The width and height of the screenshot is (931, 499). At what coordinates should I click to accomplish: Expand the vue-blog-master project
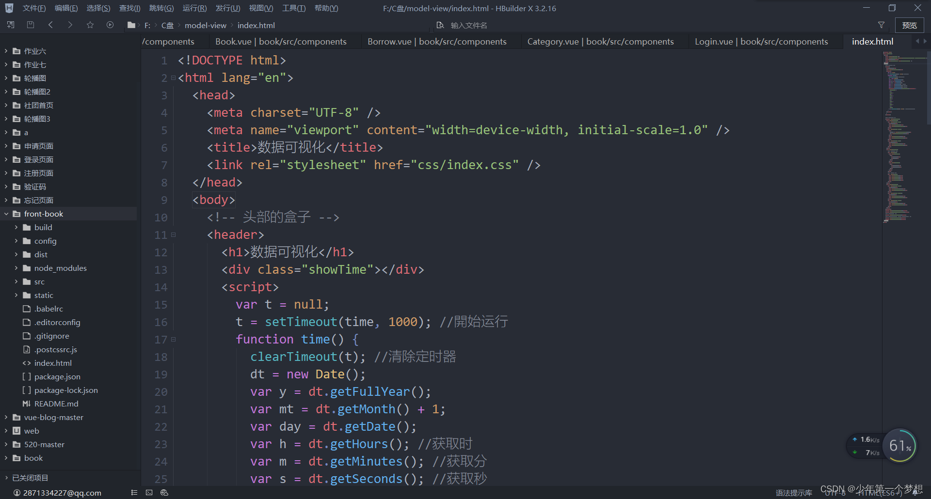(6, 417)
